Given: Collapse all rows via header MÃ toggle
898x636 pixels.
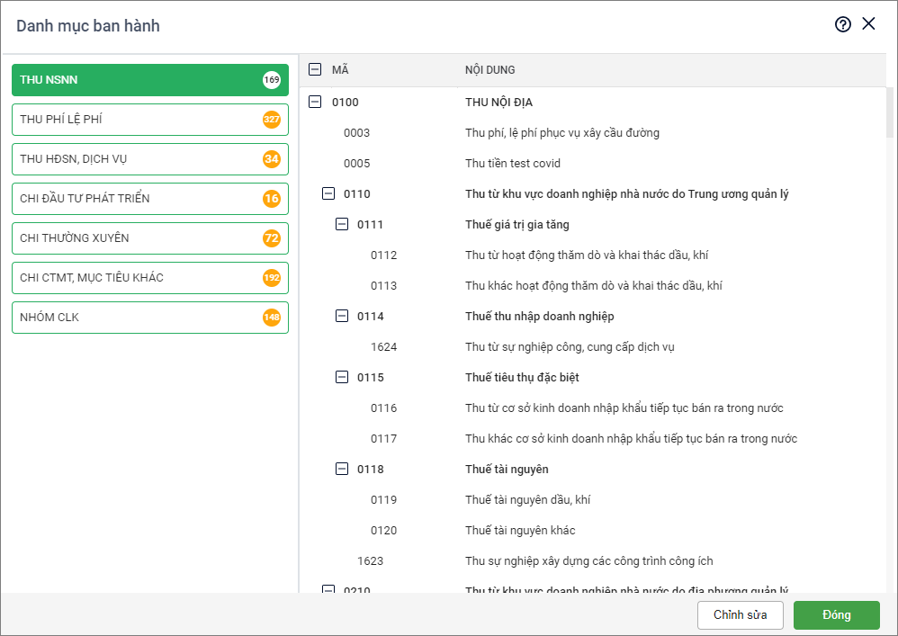Looking at the screenshot, I should (315, 69).
